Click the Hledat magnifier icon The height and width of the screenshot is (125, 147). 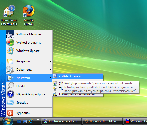coord(10,86)
